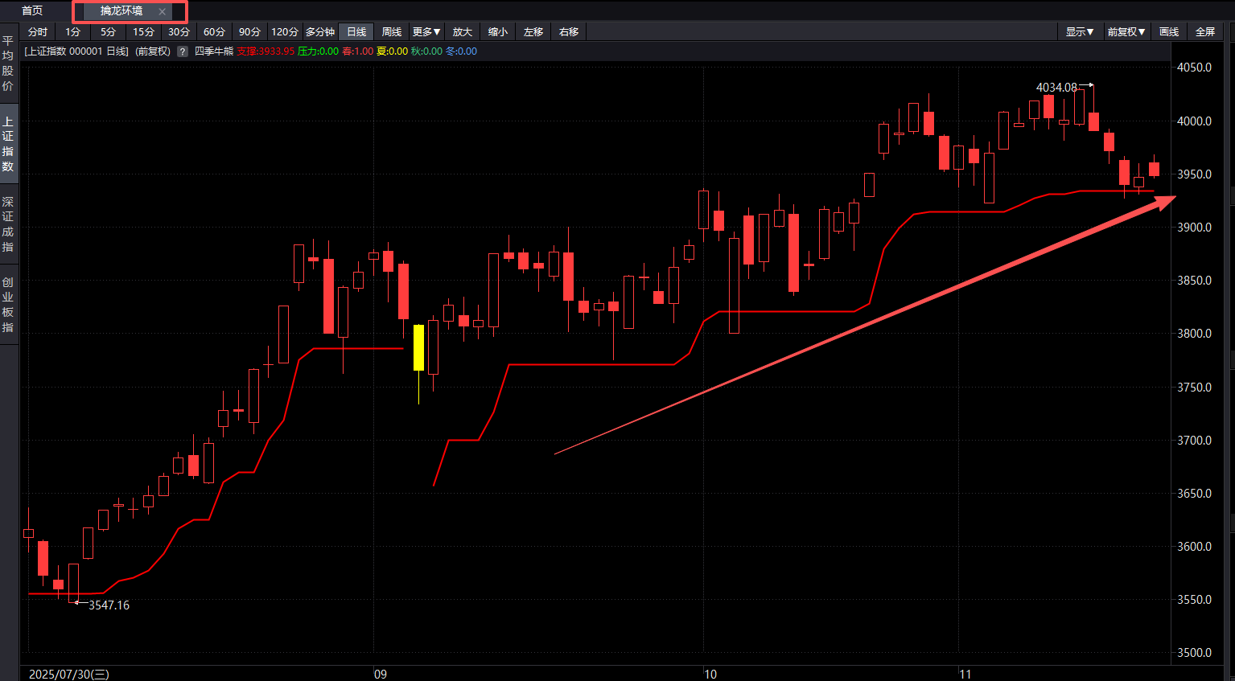Pick the 120分 timeframe
Screen dimensions: 1235x681
pos(285,32)
